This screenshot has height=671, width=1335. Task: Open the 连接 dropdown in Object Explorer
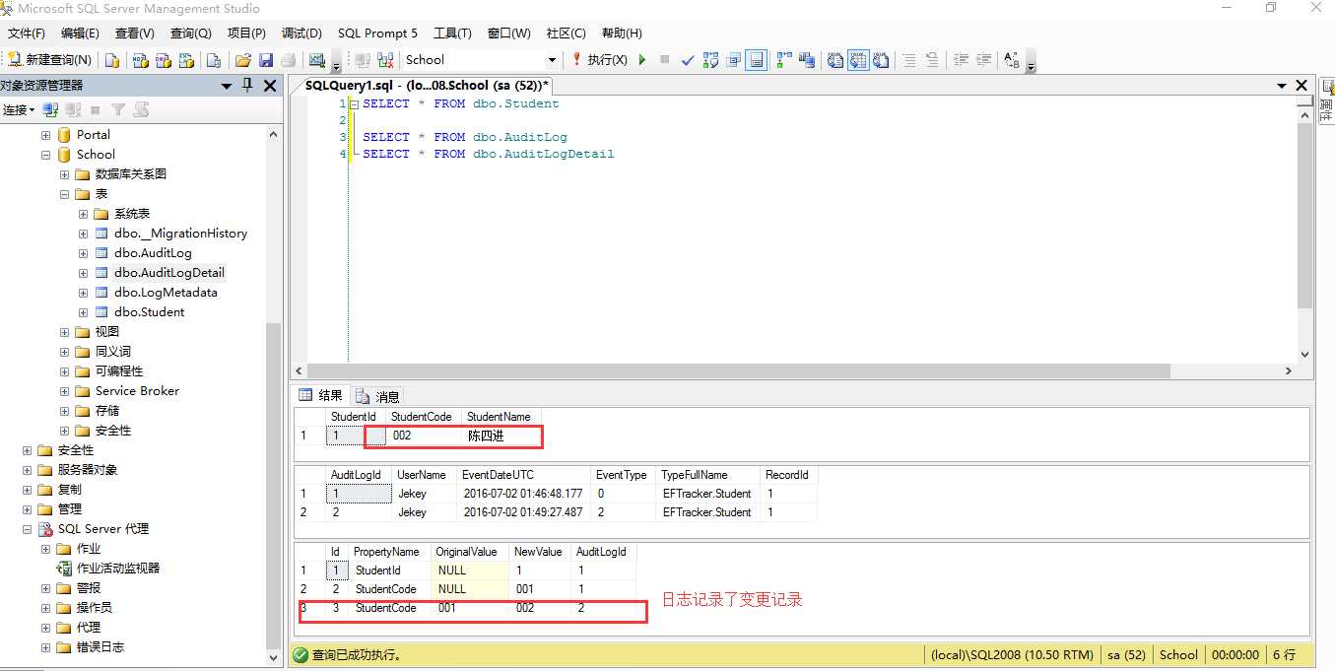point(19,109)
